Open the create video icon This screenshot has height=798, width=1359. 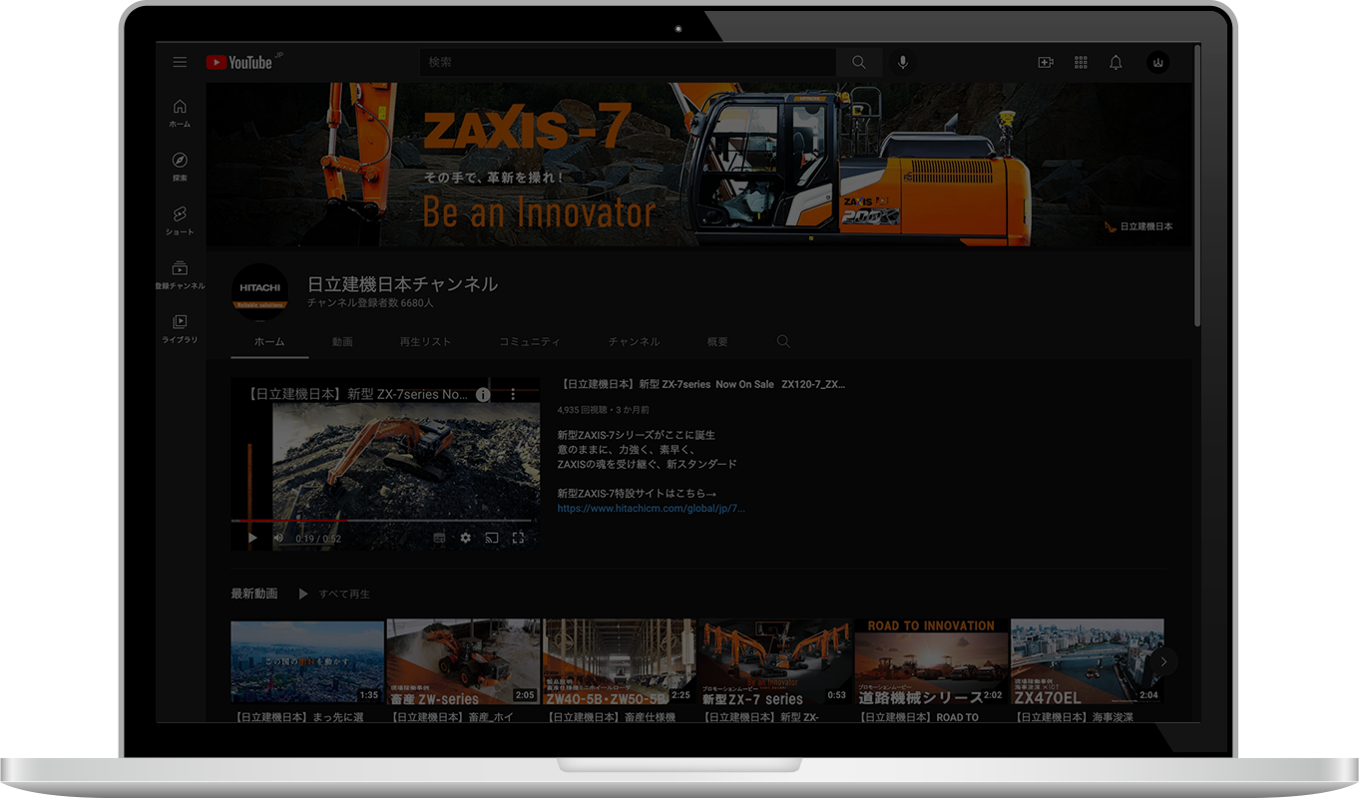point(1046,62)
